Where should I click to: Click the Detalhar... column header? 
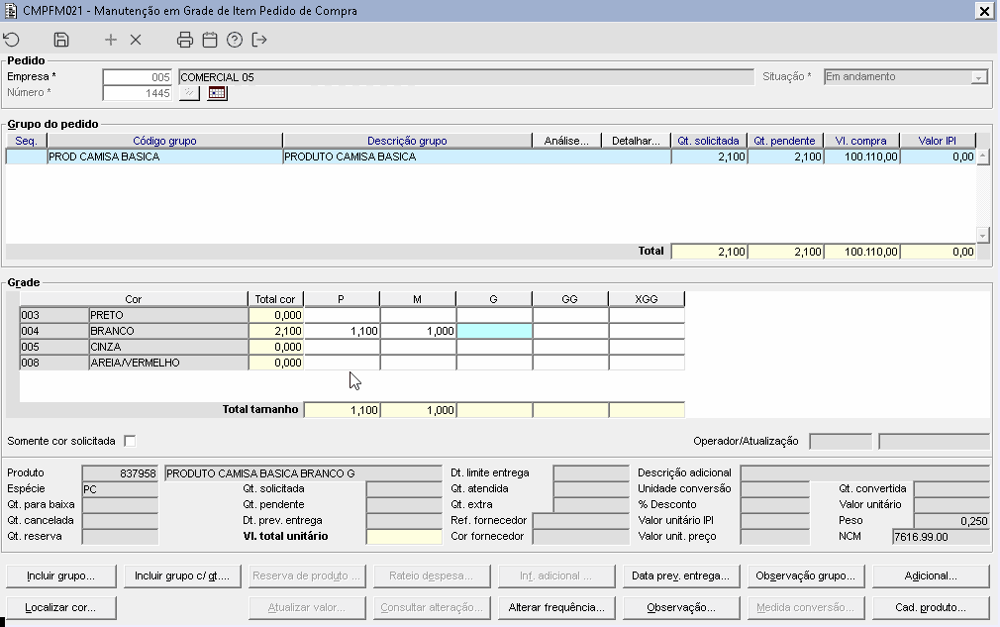click(x=636, y=141)
